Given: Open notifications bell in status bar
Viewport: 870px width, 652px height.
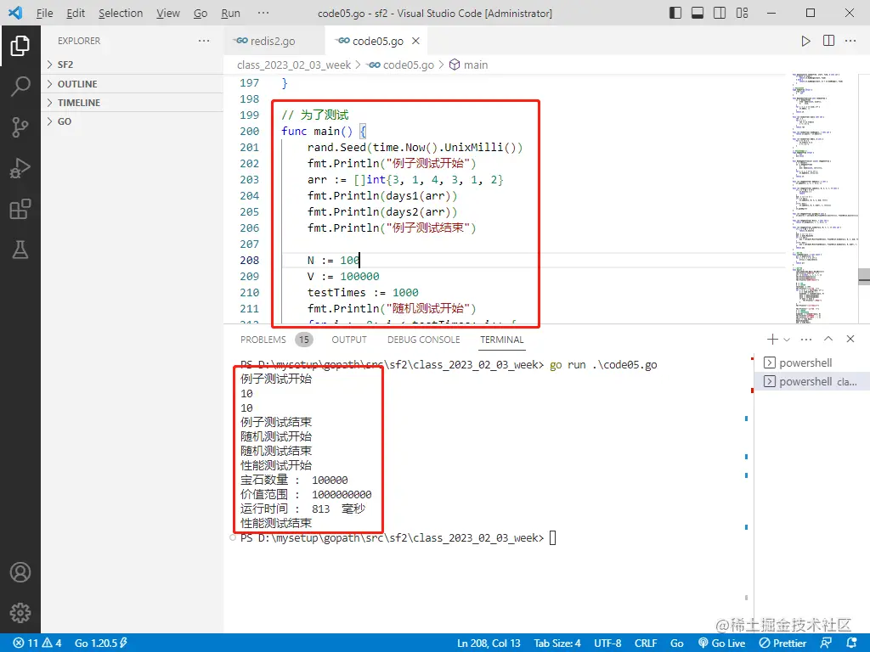Looking at the screenshot, I should click(852, 644).
